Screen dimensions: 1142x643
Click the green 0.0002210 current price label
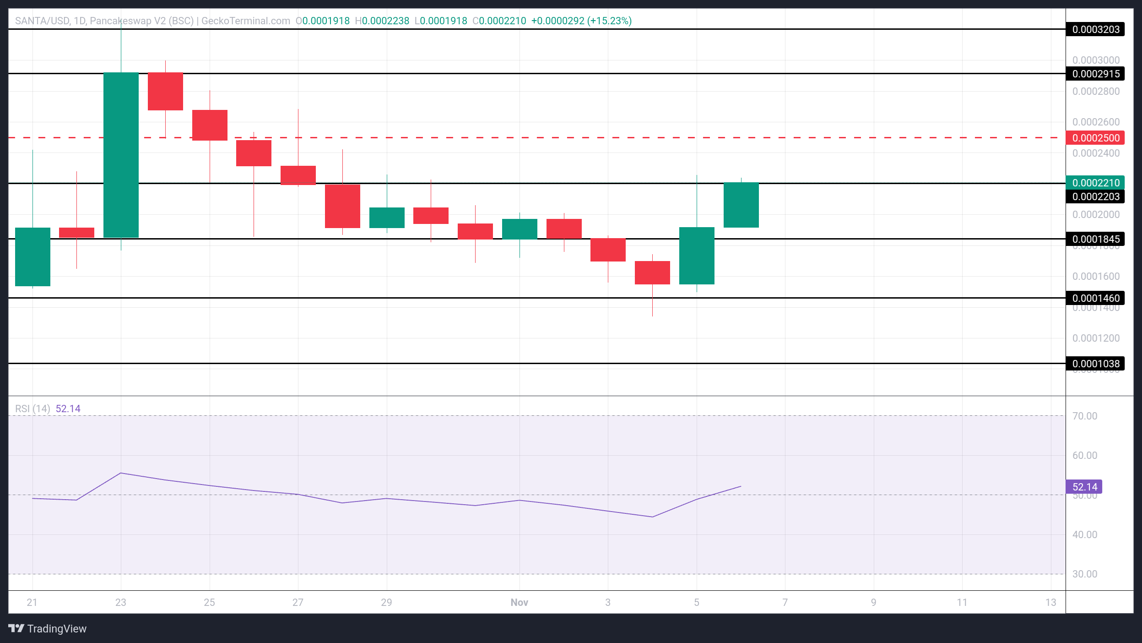point(1095,183)
